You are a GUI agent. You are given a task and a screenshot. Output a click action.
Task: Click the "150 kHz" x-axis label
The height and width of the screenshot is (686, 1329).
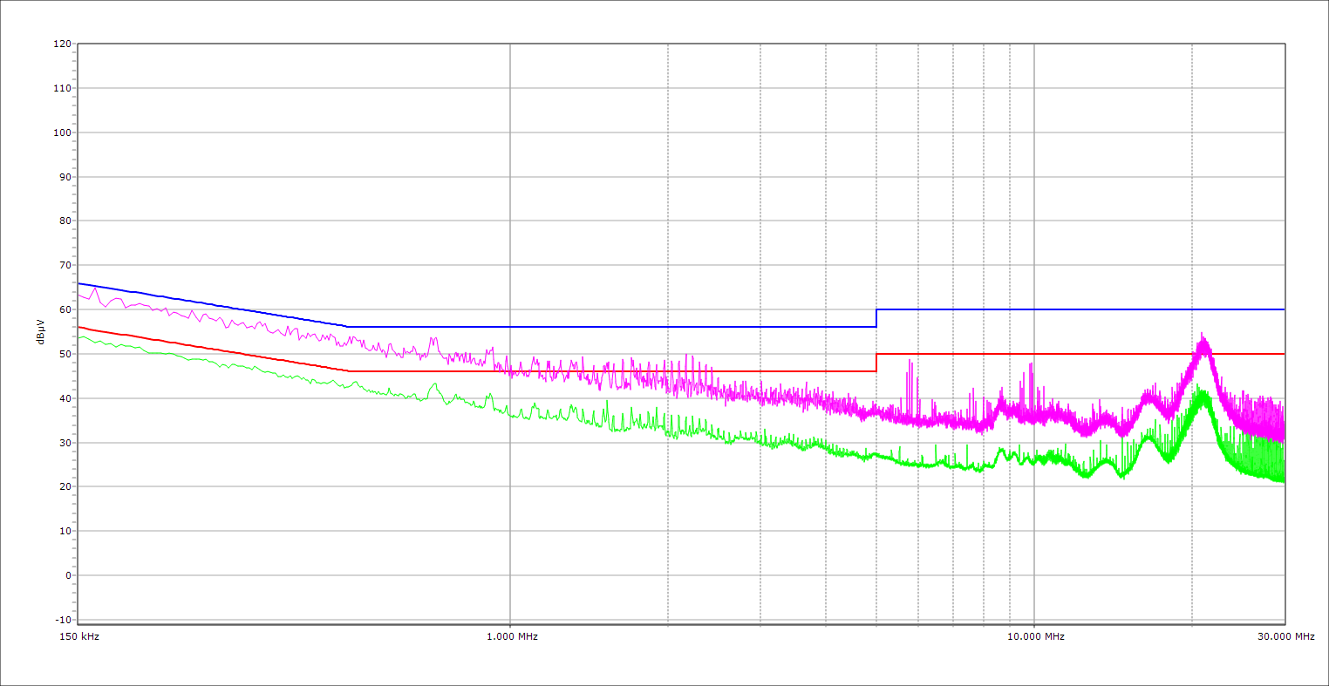81,636
